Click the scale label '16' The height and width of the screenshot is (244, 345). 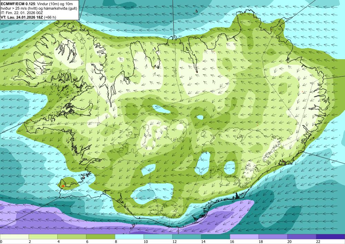(x=232, y=242)
